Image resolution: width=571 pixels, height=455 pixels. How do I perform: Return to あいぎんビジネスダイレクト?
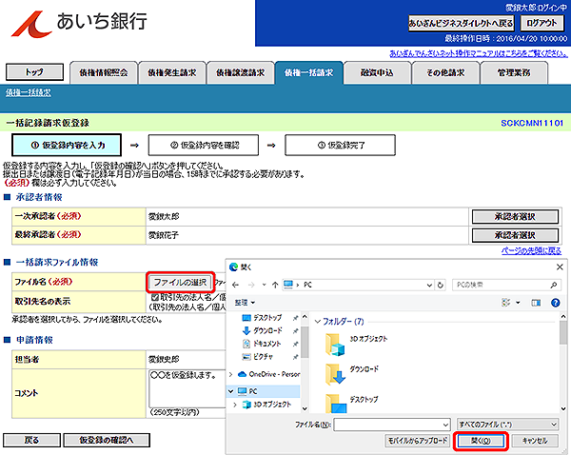(461, 23)
